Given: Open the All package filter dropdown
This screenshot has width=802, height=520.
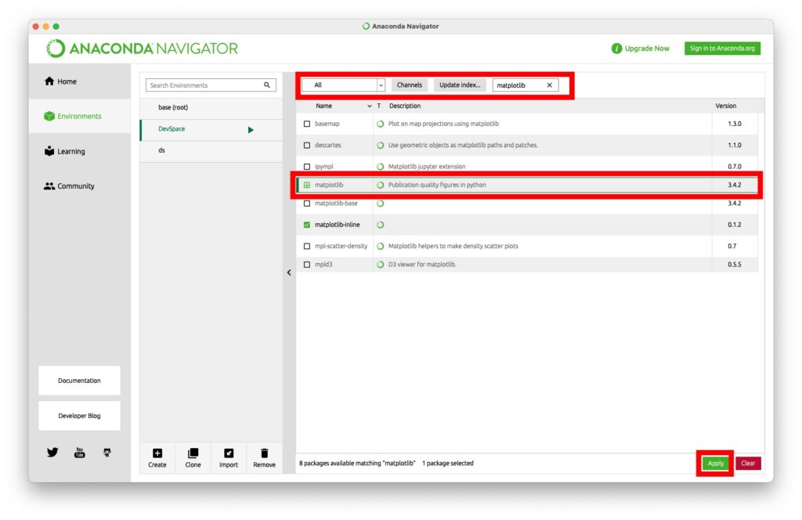Looking at the screenshot, I should pos(343,85).
